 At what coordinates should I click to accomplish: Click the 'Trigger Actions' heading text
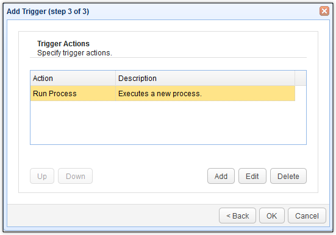click(63, 43)
